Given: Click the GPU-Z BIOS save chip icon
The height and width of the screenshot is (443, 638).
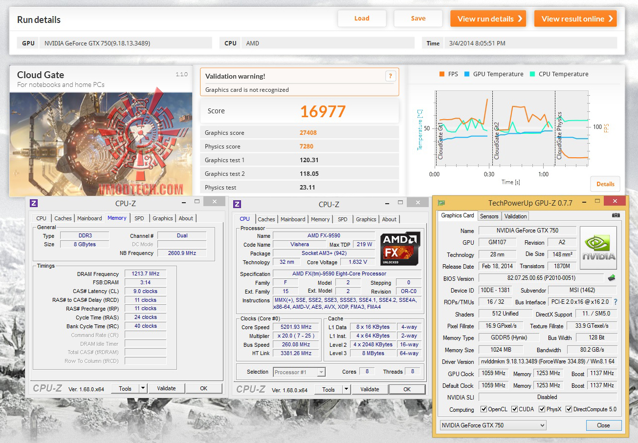Looking at the screenshot, I should click(x=611, y=278).
